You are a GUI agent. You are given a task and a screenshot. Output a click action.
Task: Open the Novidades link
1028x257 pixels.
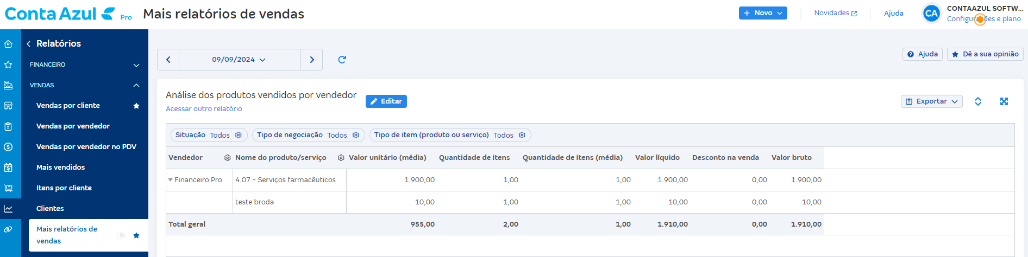tap(835, 13)
